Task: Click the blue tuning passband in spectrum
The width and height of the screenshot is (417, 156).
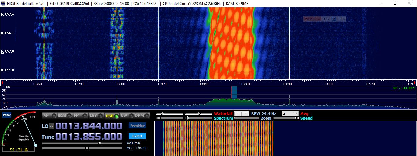Action: (234, 92)
